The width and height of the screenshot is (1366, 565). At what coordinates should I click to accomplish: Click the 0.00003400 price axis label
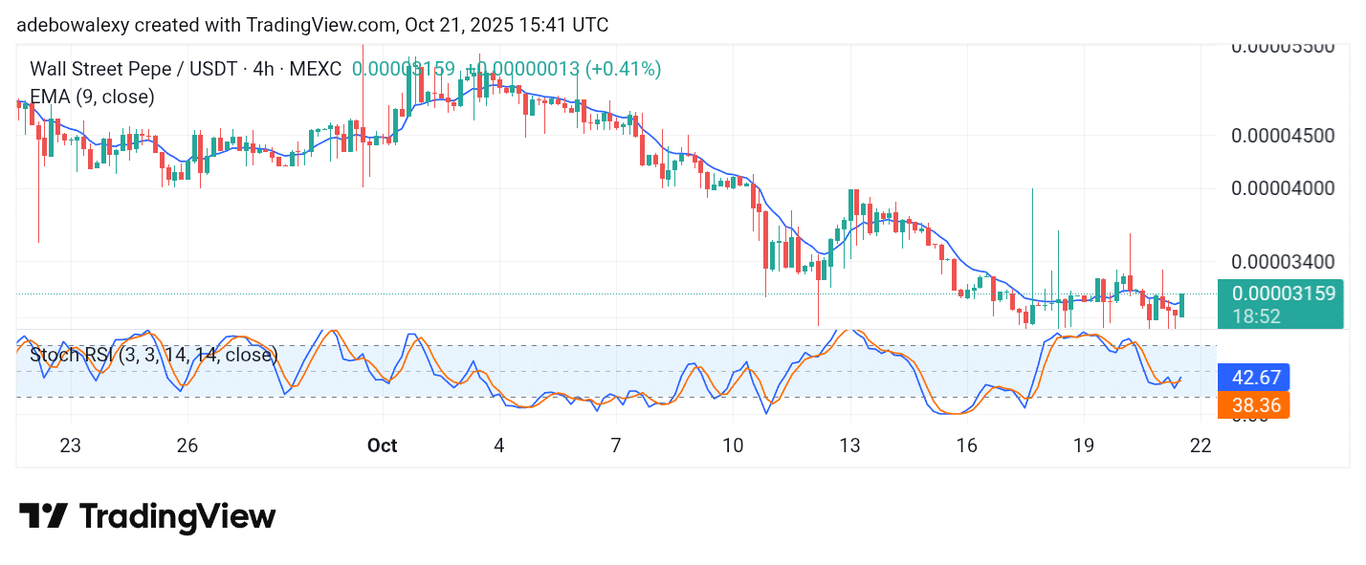[1283, 261]
